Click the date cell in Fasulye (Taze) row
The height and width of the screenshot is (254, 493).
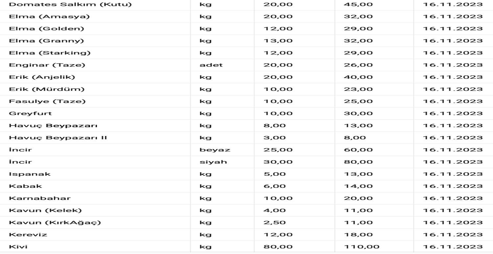[453, 101]
